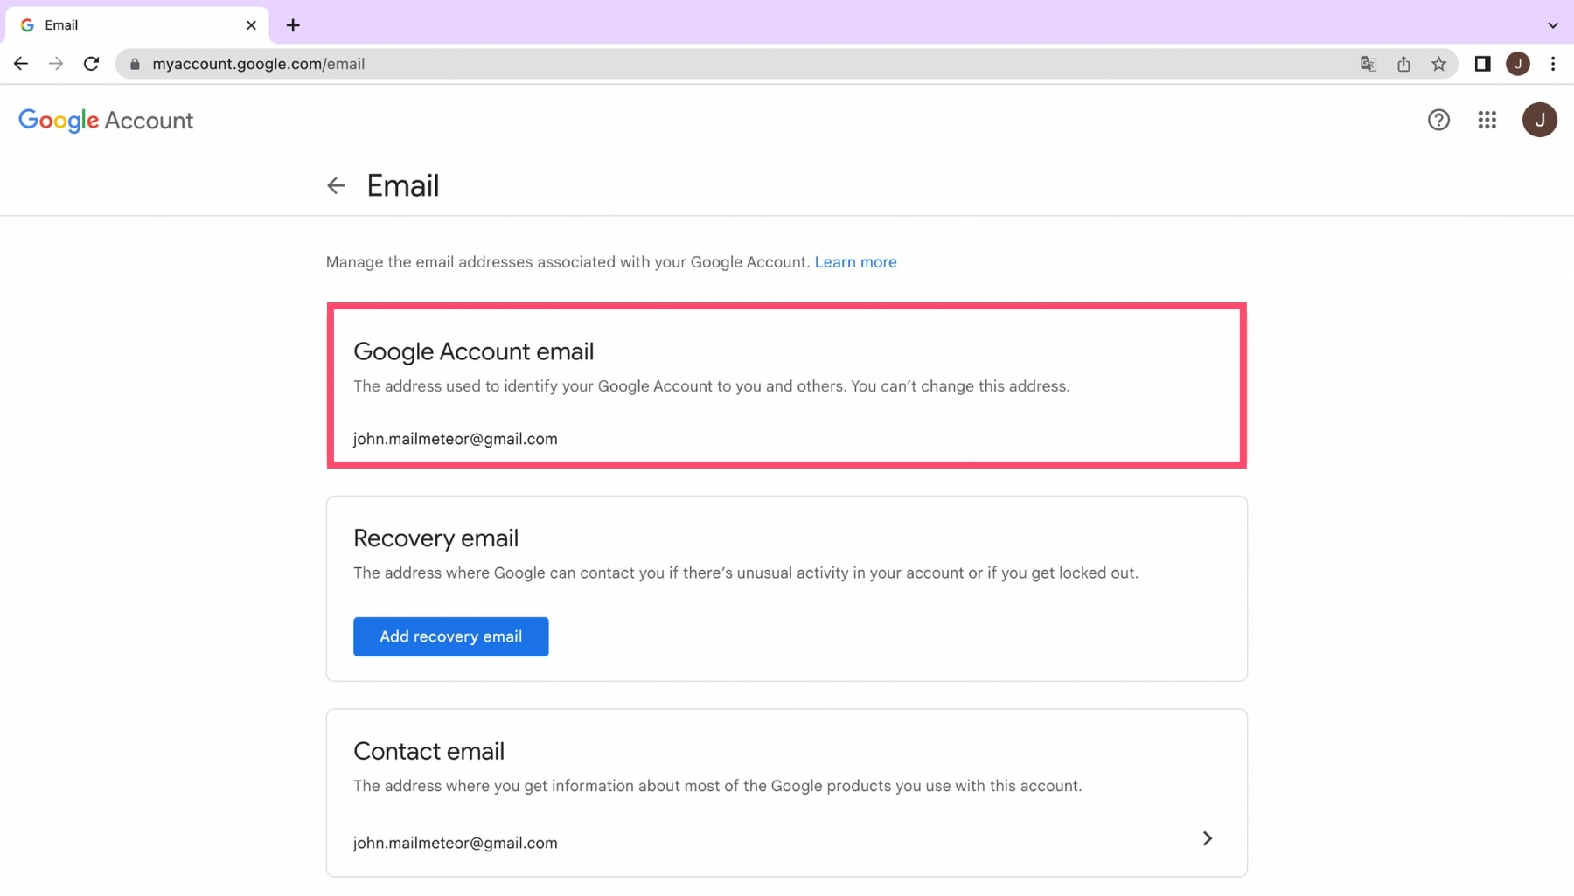Click the site security lock icon

click(x=135, y=64)
